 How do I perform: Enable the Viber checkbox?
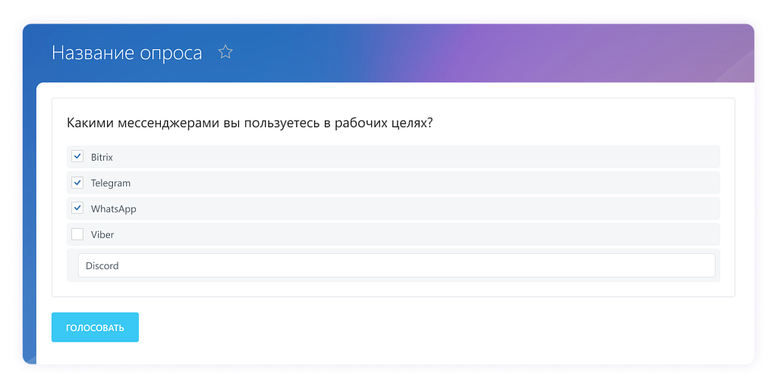click(x=77, y=234)
